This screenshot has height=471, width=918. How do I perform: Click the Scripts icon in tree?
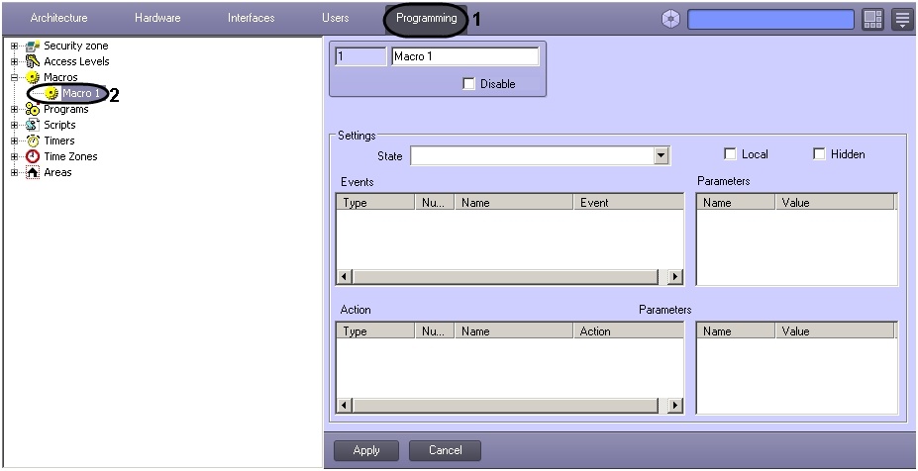point(33,125)
